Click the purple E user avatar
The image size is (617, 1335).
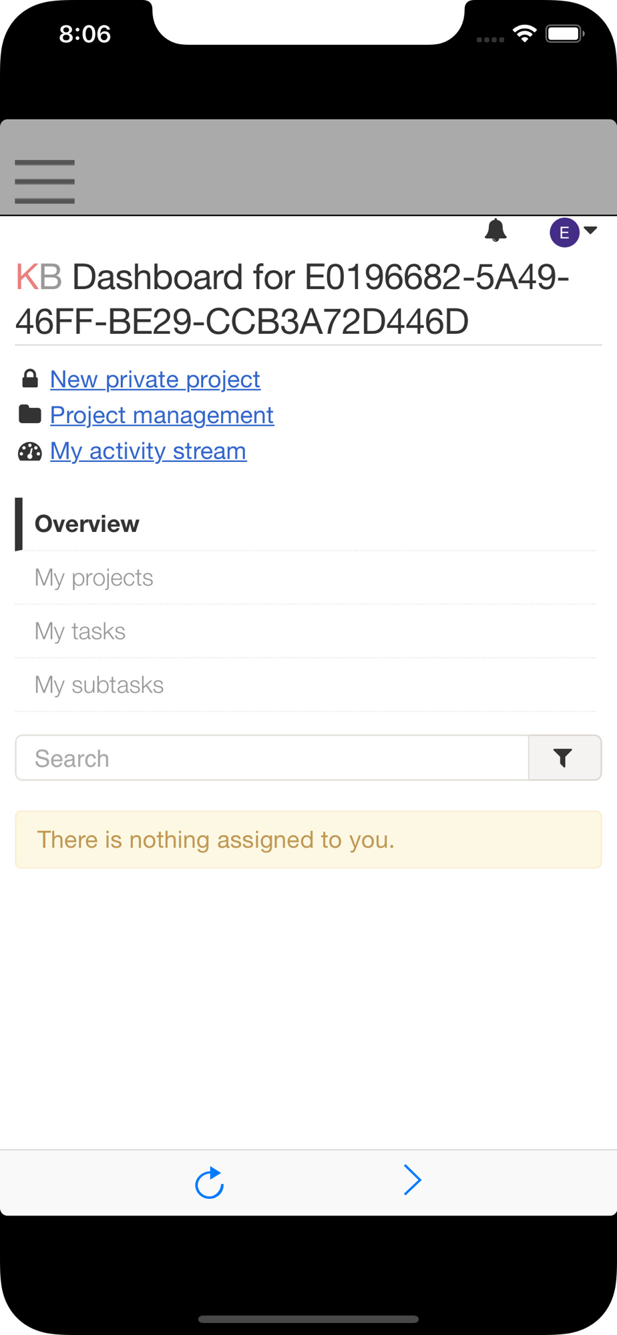click(x=564, y=232)
